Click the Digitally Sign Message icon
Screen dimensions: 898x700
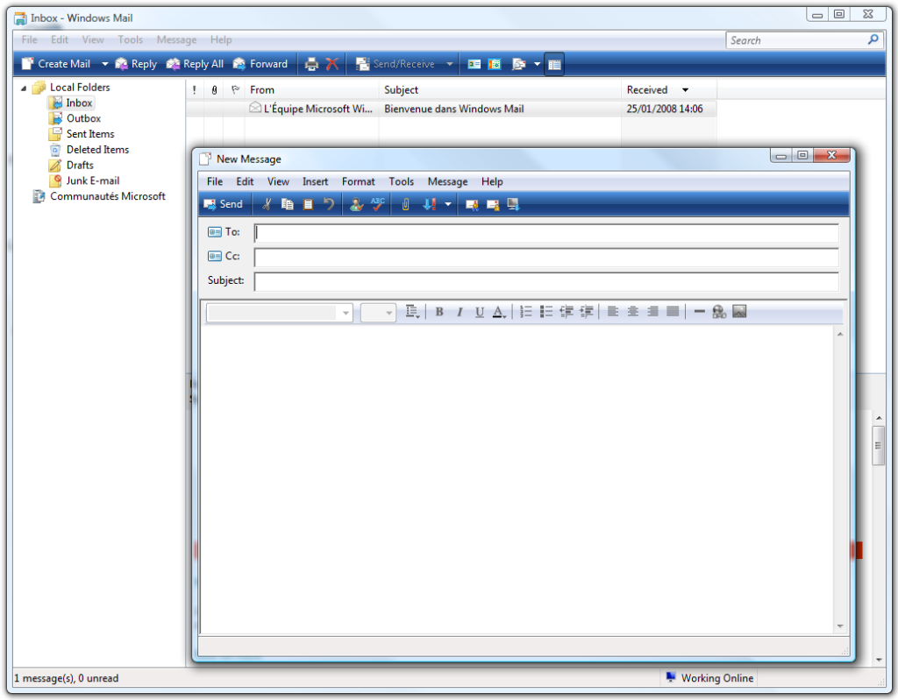[x=472, y=204]
